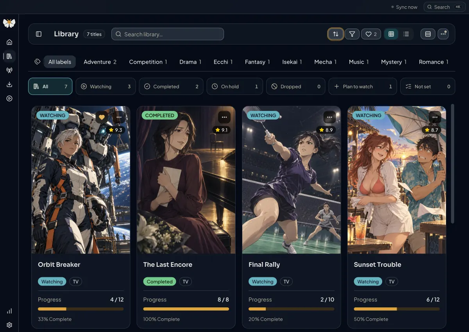This screenshot has width=469, height=332.
Task: Click the library vertical scrollbar
Action: point(453,163)
